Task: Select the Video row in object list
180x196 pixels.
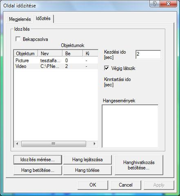Action: pos(56,66)
